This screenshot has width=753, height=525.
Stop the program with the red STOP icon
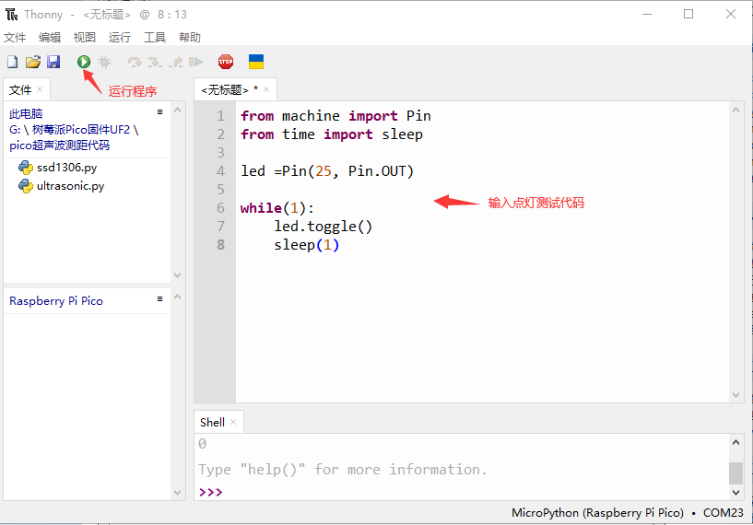point(226,62)
